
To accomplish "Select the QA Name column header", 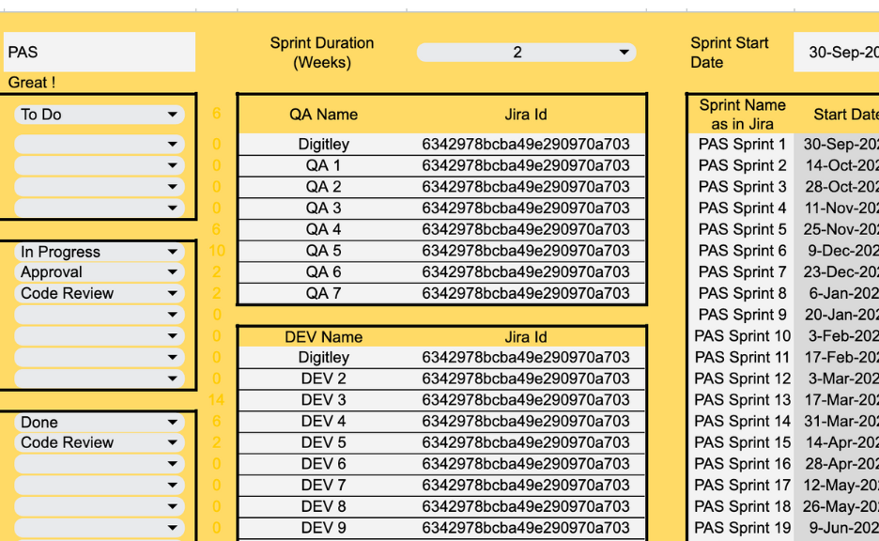I will pyautogui.click(x=323, y=115).
